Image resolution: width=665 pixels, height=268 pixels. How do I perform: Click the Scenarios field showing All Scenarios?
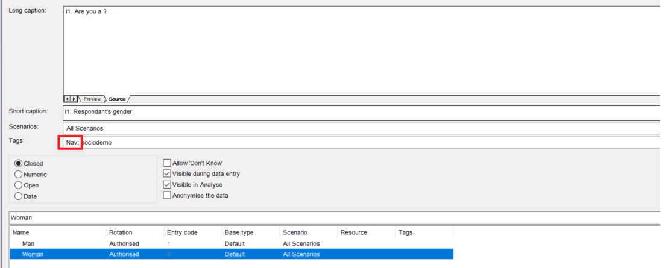361,128
